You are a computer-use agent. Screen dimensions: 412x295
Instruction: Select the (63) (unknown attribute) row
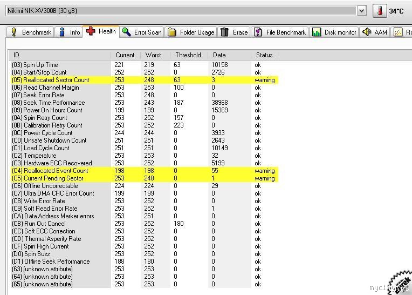pyautogui.click(x=144, y=269)
